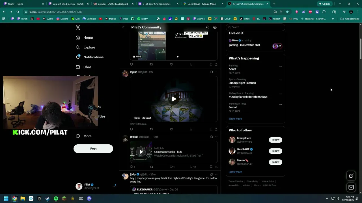Show more under Who to follow

[235, 172]
